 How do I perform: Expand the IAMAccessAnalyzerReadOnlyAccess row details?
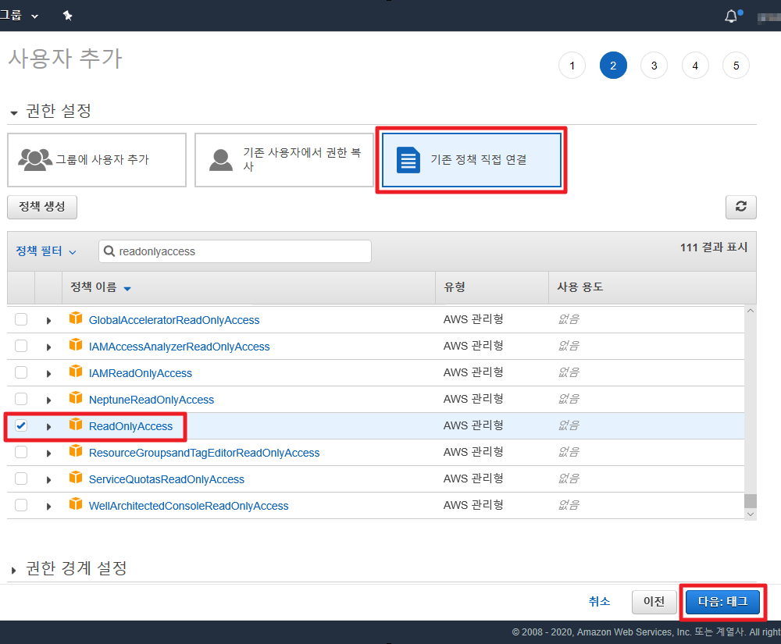point(48,347)
